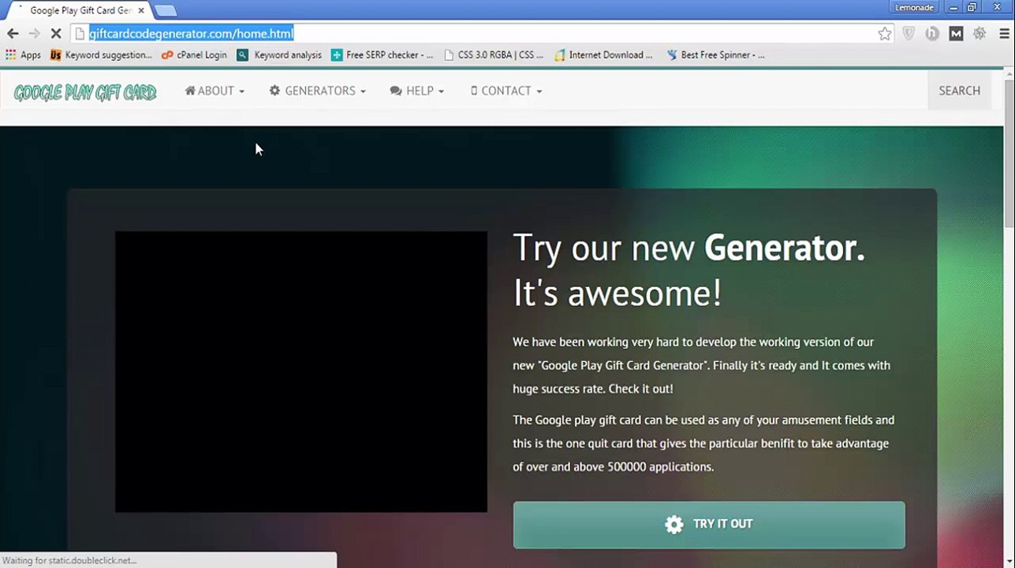Screen dimensions: 1015x568
Task: Expand the GENERATORS dropdown menu
Action: [317, 91]
